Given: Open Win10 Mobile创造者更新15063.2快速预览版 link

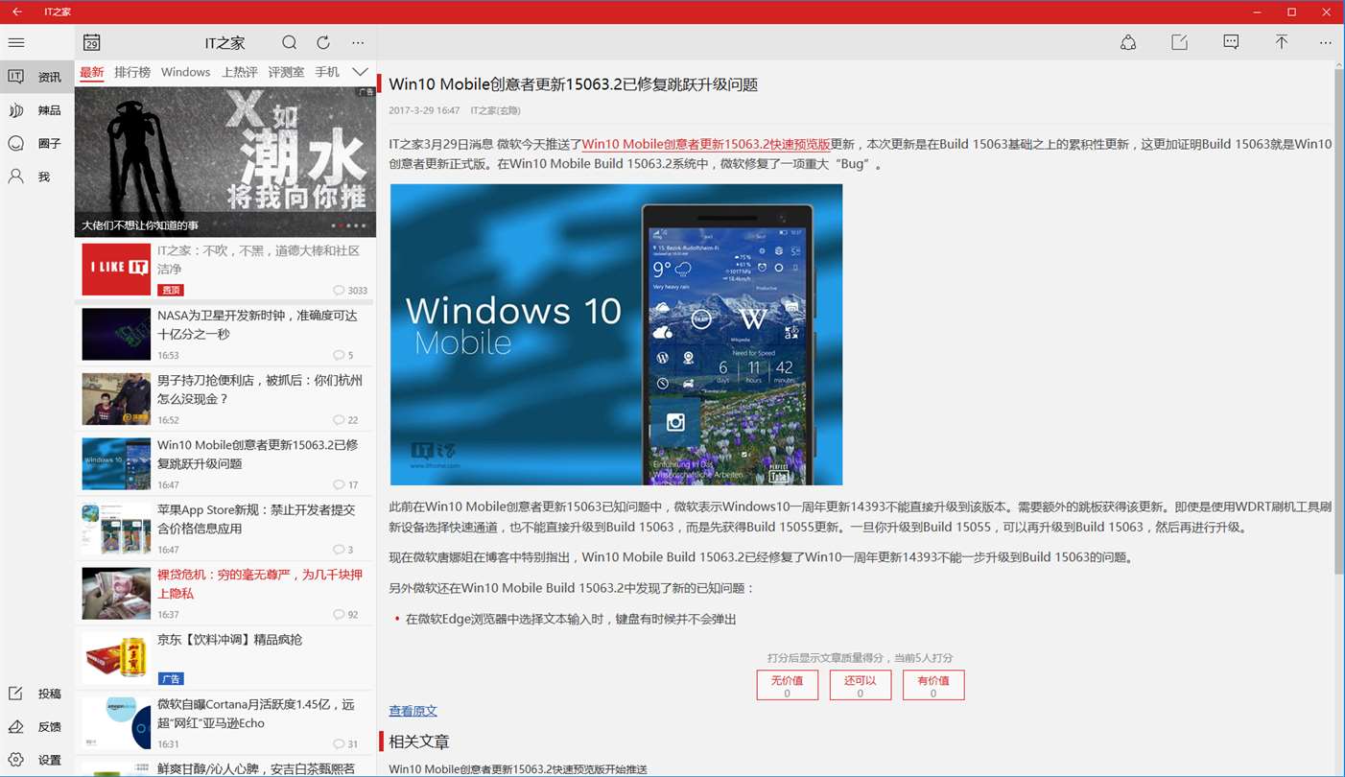Looking at the screenshot, I should point(706,144).
